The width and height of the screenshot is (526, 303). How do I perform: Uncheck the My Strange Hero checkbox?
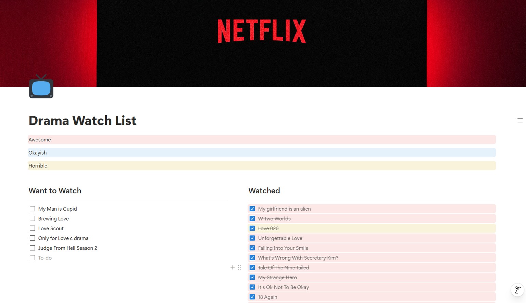point(252,277)
